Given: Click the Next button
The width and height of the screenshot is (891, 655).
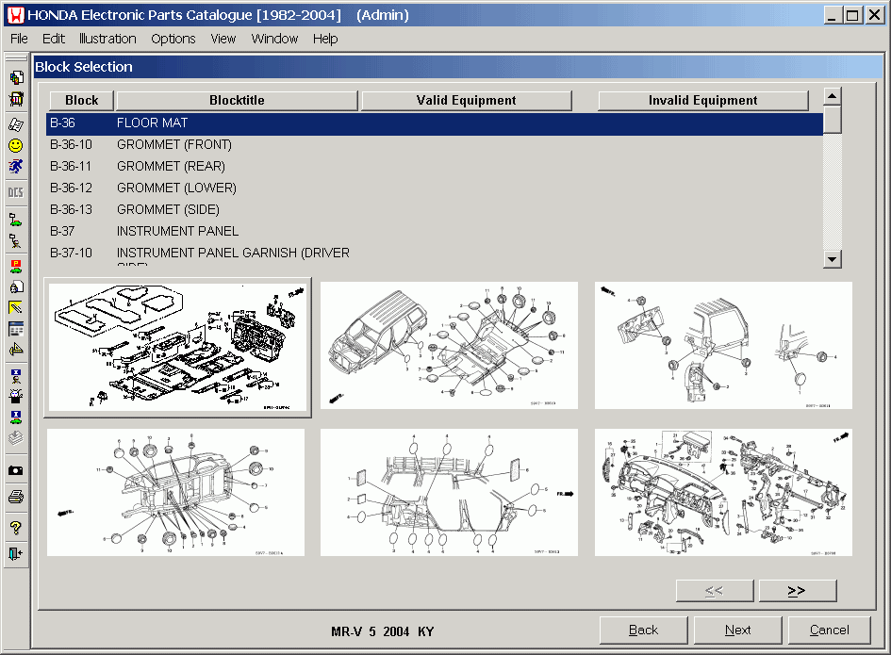Looking at the screenshot, I should [x=737, y=630].
